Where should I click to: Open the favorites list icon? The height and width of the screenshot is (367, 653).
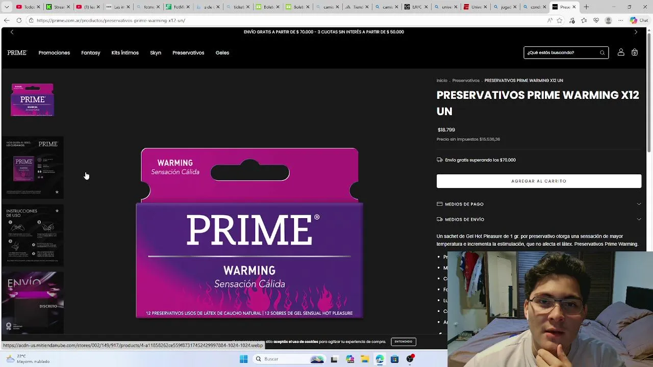584,20
